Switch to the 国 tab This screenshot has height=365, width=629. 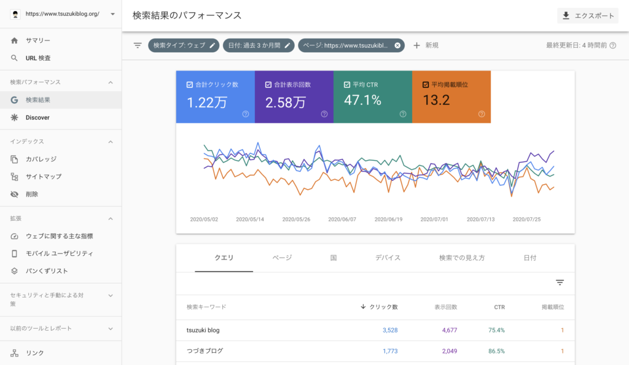[334, 258]
